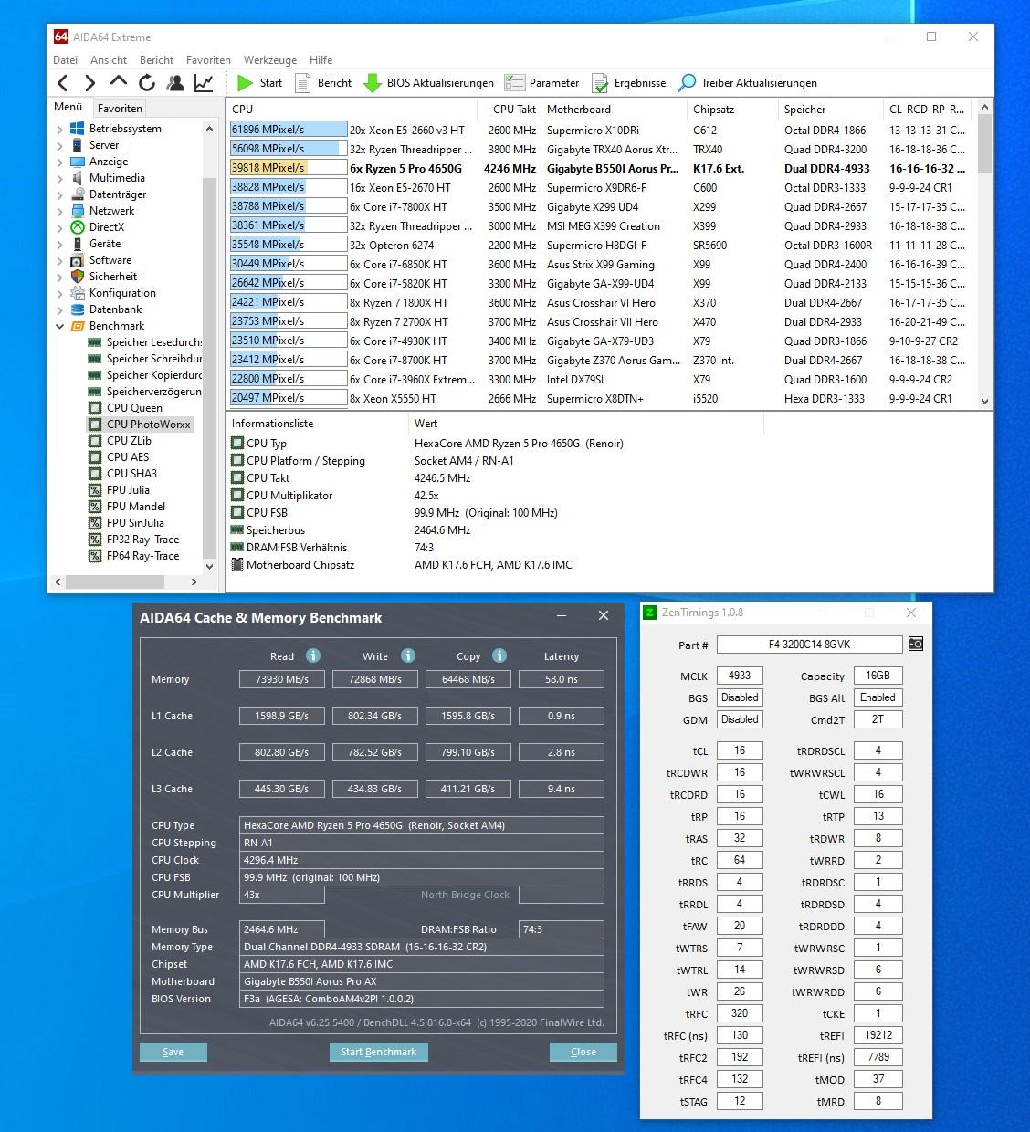Open the Favoriten menu

[x=208, y=60]
